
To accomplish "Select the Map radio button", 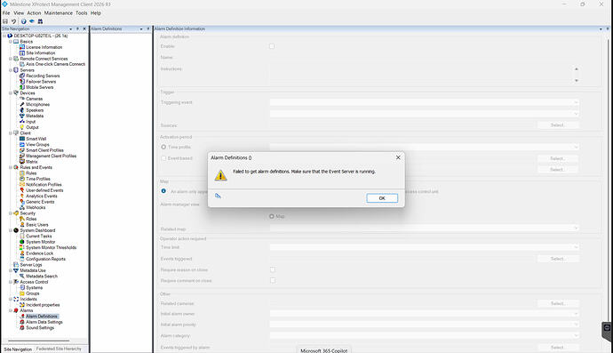I will (x=271, y=216).
